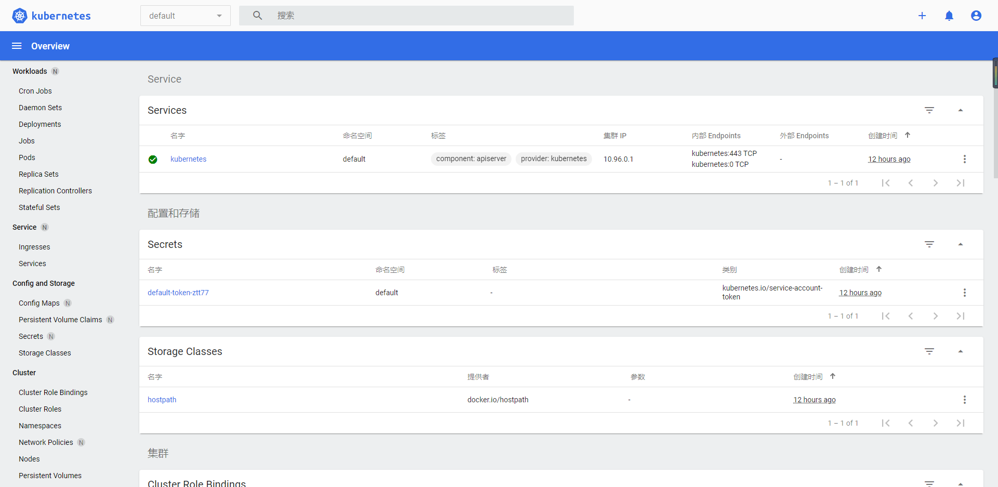
Task: Open actions menu for hostpath row
Action: click(965, 400)
